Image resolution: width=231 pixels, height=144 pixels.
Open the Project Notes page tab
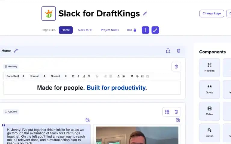pyautogui.click(x=110, y=30)
